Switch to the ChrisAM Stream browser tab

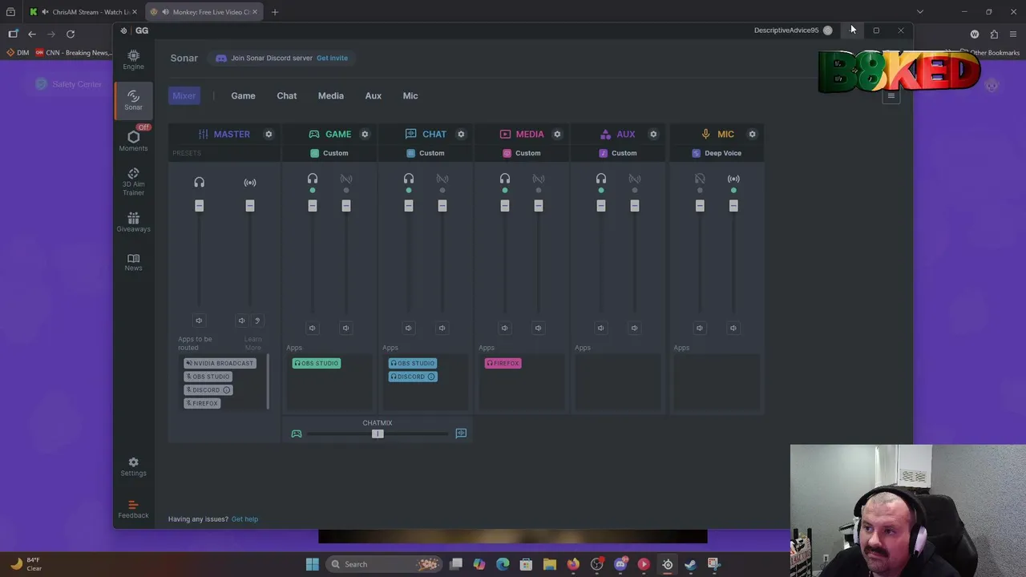83,12
